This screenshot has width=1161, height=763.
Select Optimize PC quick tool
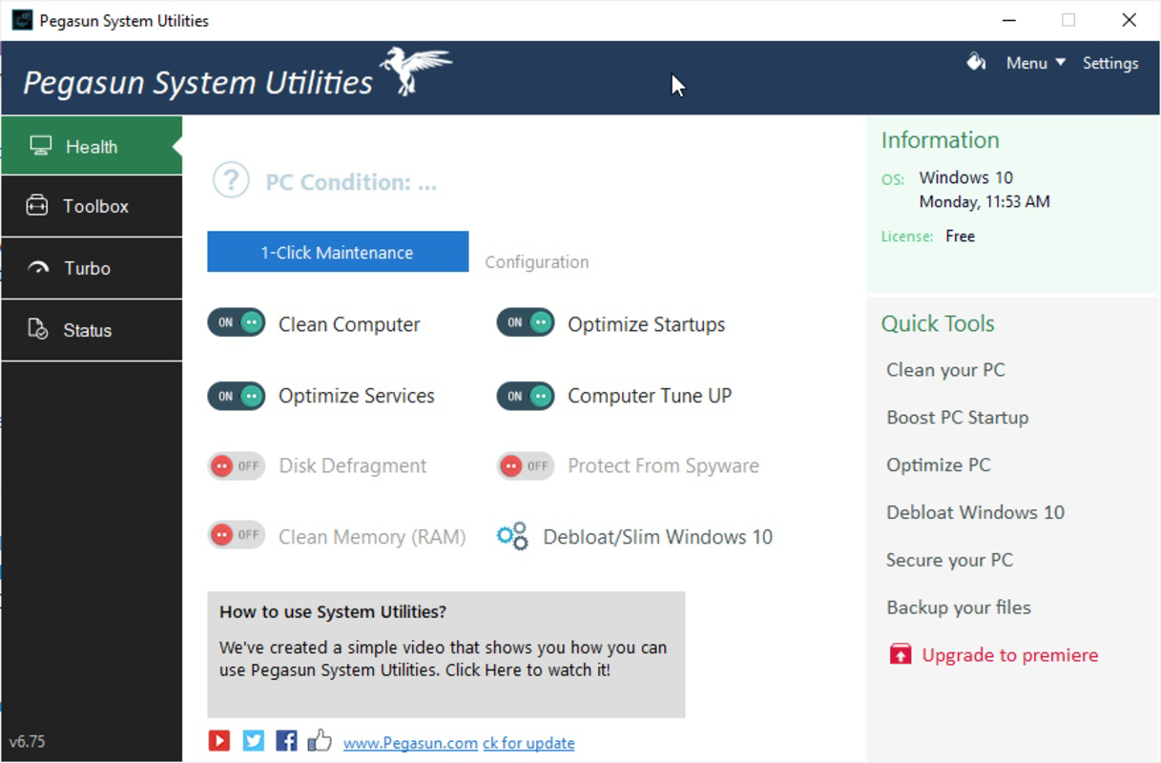(938, 465)
